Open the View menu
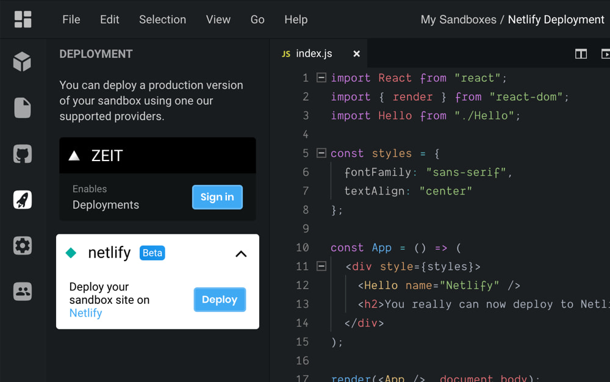The image size is (610, 382). pos(218,20)
